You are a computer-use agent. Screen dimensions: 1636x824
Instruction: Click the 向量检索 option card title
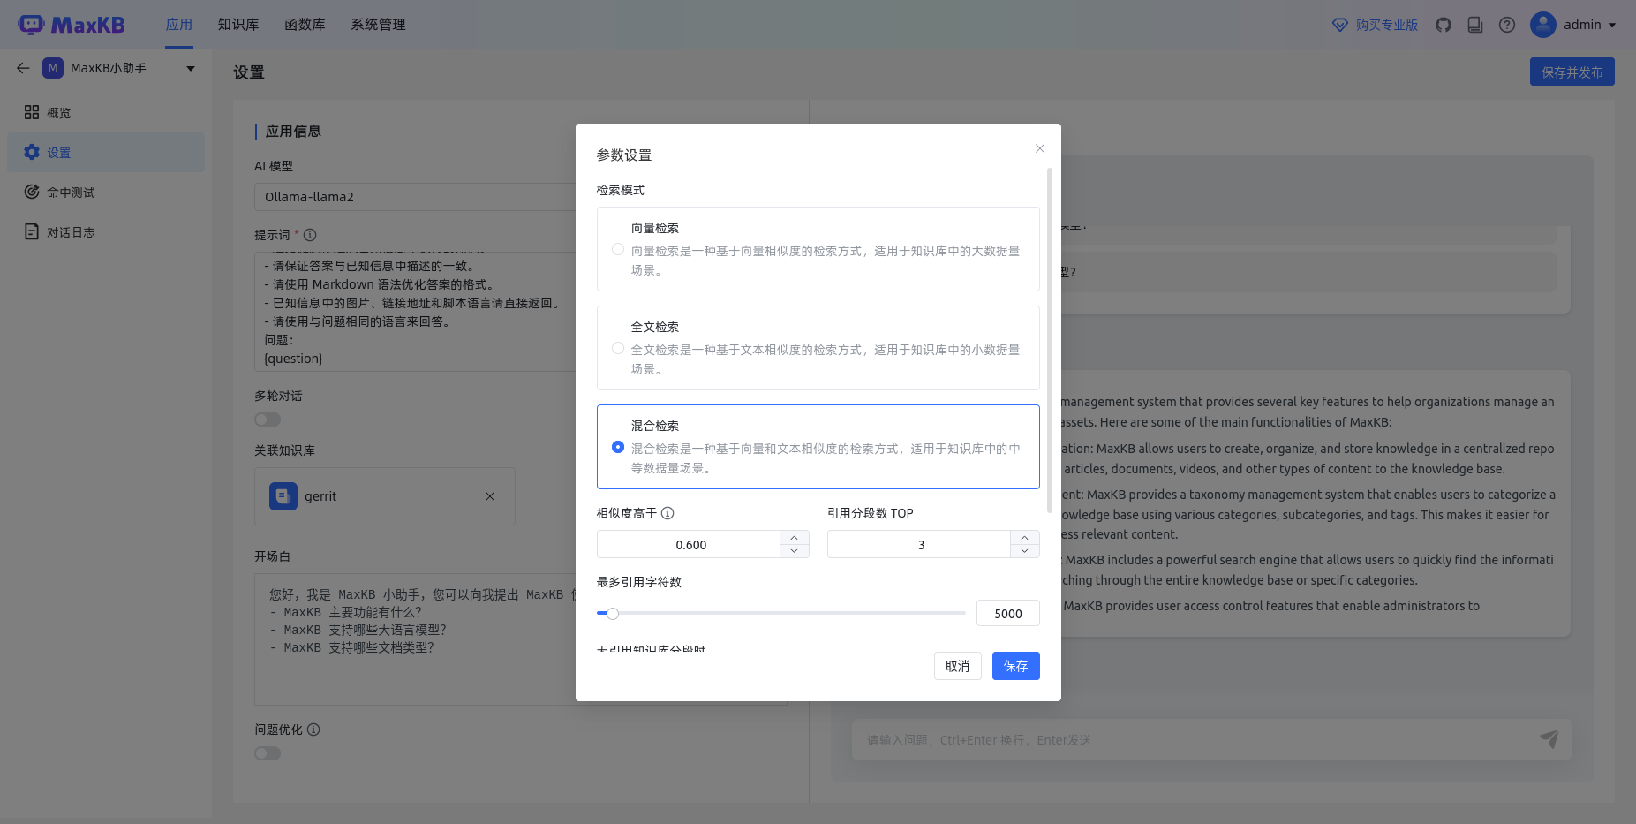655,228
